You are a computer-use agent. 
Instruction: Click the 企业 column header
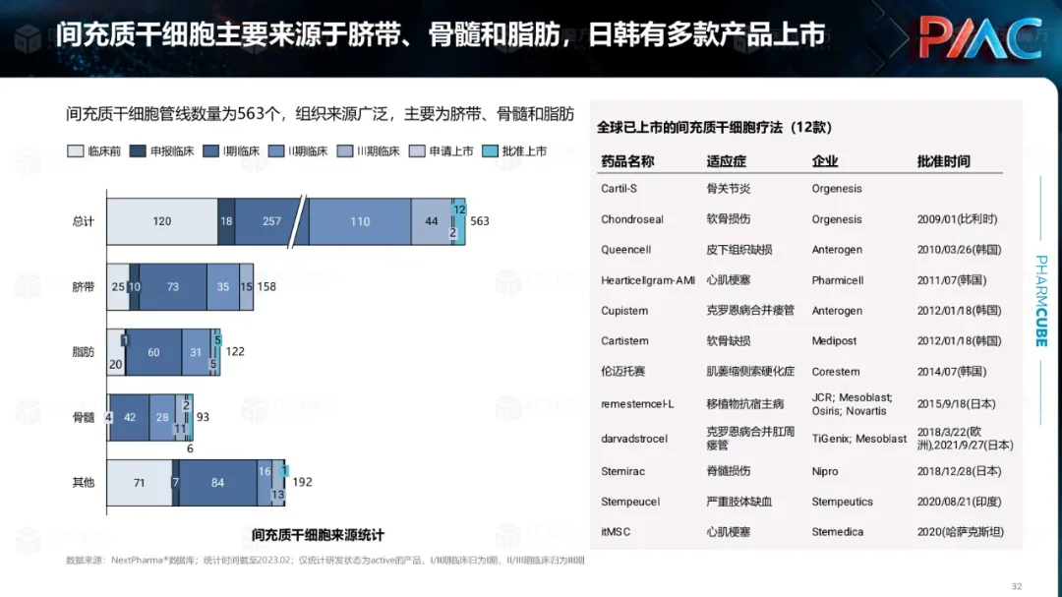coord(825,161)
